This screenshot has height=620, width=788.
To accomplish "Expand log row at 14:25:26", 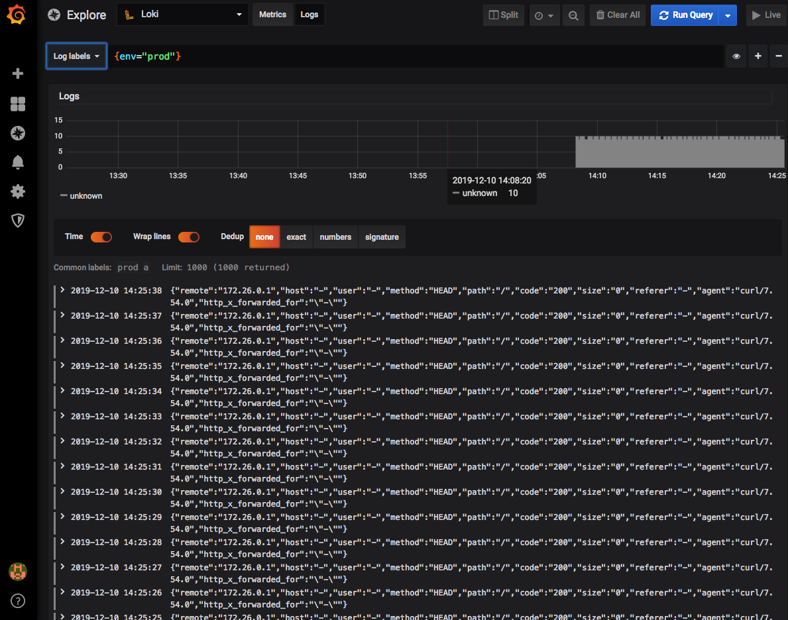I will click(x=62, y=592).
